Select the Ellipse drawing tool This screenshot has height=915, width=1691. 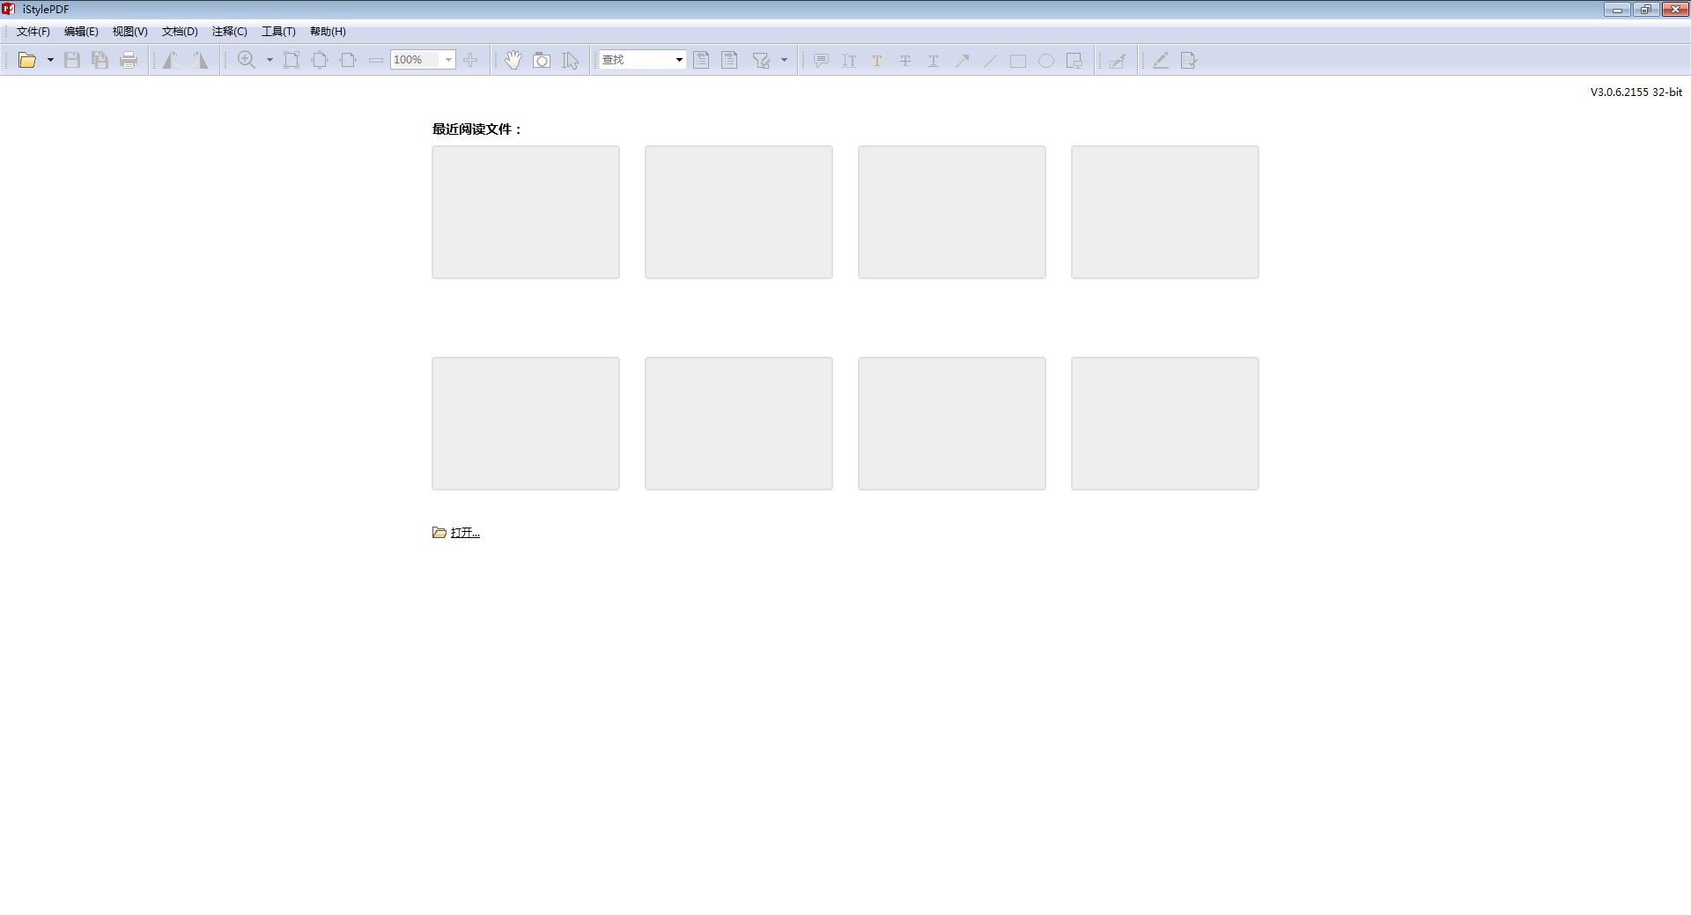1047,60
